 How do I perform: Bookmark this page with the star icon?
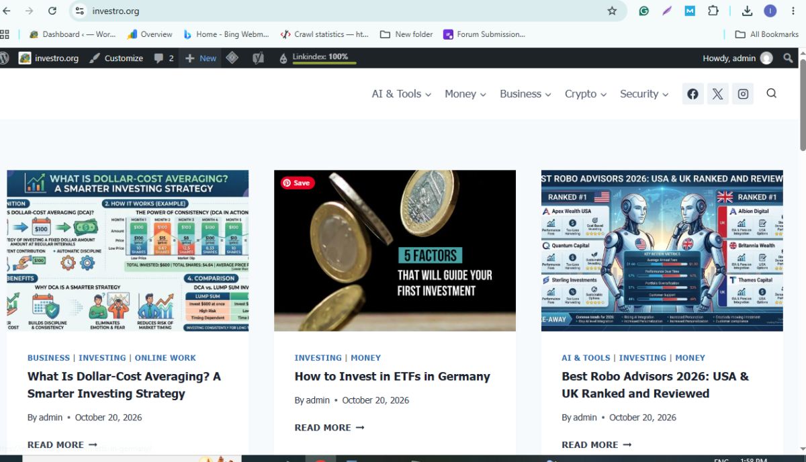pyautogui.click(x=612, y=11)
